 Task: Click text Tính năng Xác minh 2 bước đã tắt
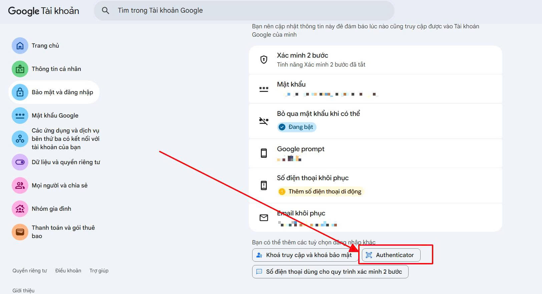tap(321, 65)
